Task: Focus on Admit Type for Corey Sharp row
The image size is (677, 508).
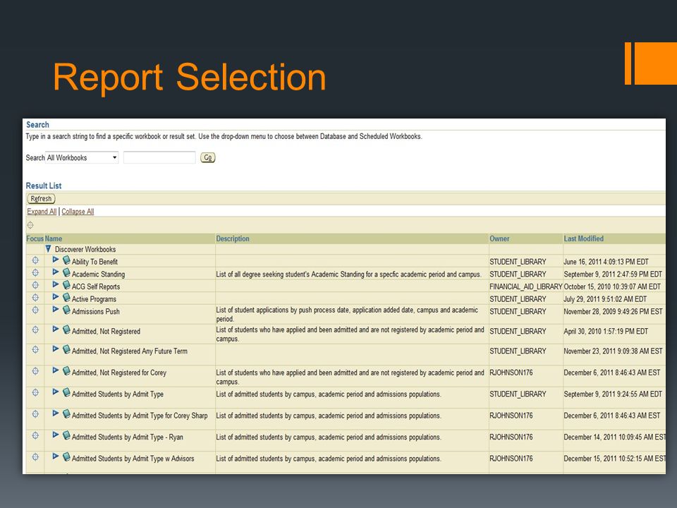Action: (x=35, y=414)
